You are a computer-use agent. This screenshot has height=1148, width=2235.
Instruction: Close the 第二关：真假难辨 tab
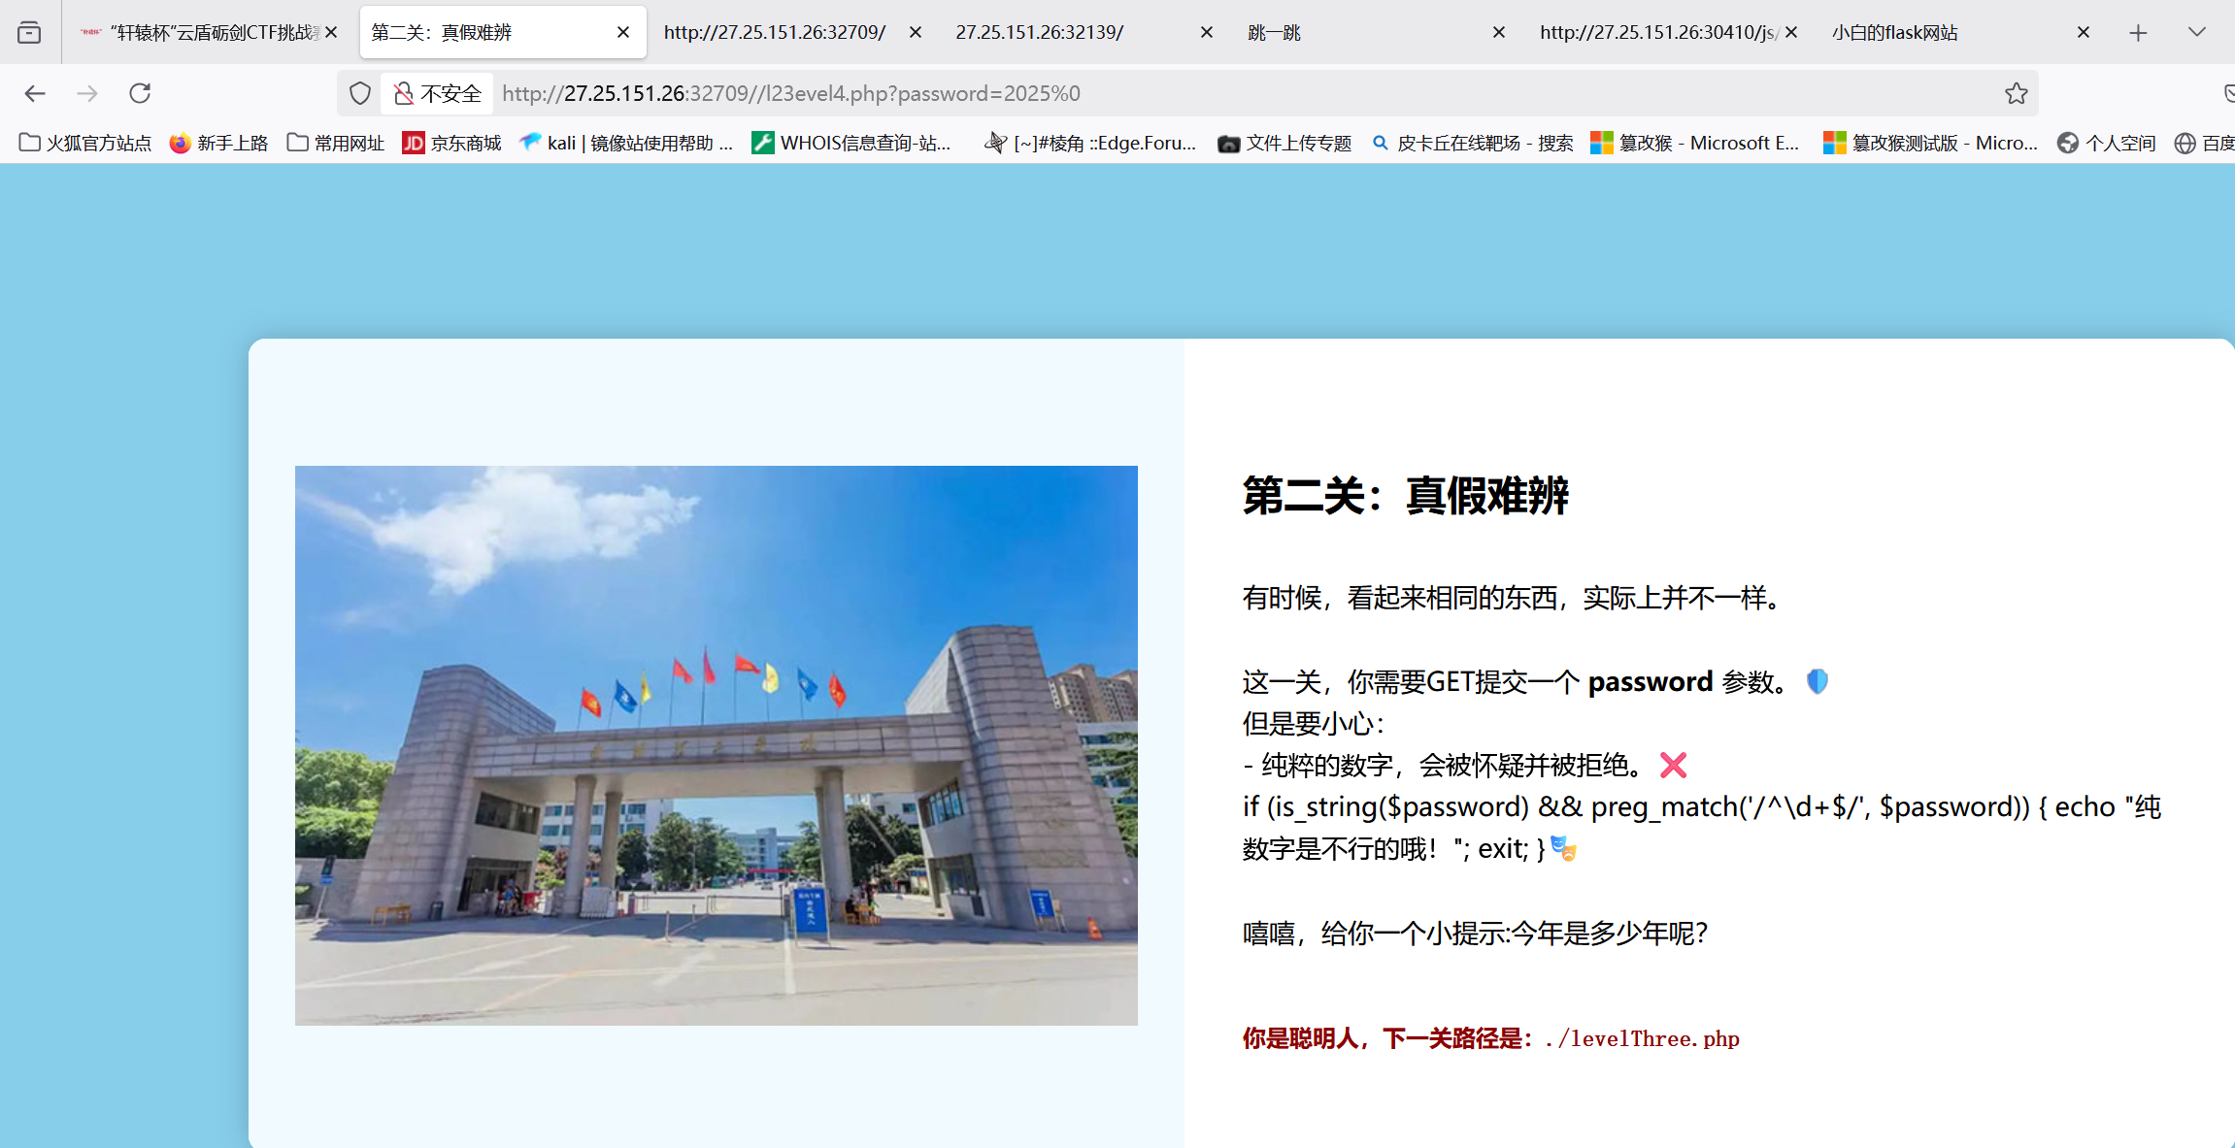tap(623, 33)
